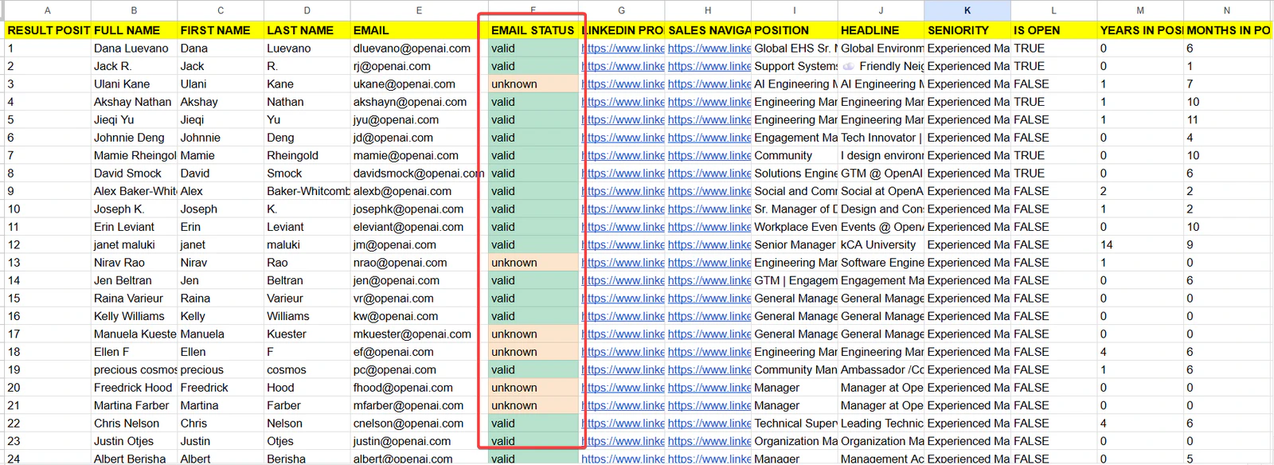1274x465 pixels.
Task: Open LinkedIn profile link for Dana Luevano
Action: point(623,49)
